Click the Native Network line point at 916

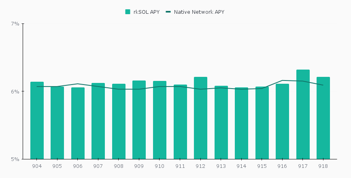coord(283,81)
